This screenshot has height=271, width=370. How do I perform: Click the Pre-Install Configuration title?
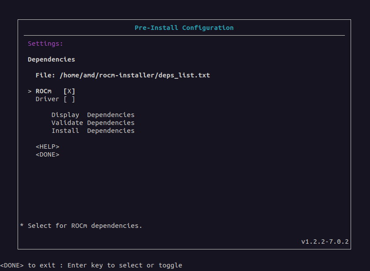click(x=184, y=28)
